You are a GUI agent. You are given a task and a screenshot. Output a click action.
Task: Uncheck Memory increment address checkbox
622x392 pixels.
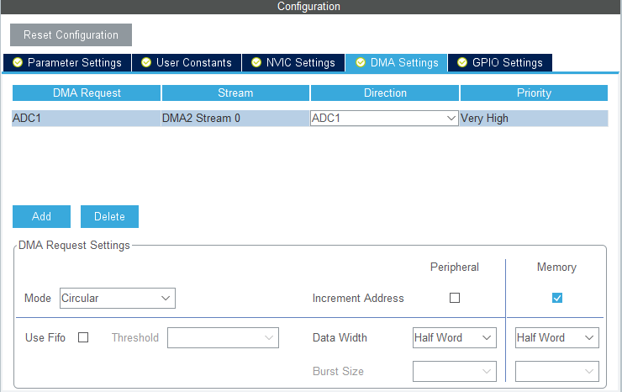point(557,298)
